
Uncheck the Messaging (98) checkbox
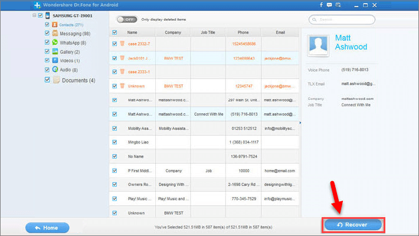coord(47,33)
